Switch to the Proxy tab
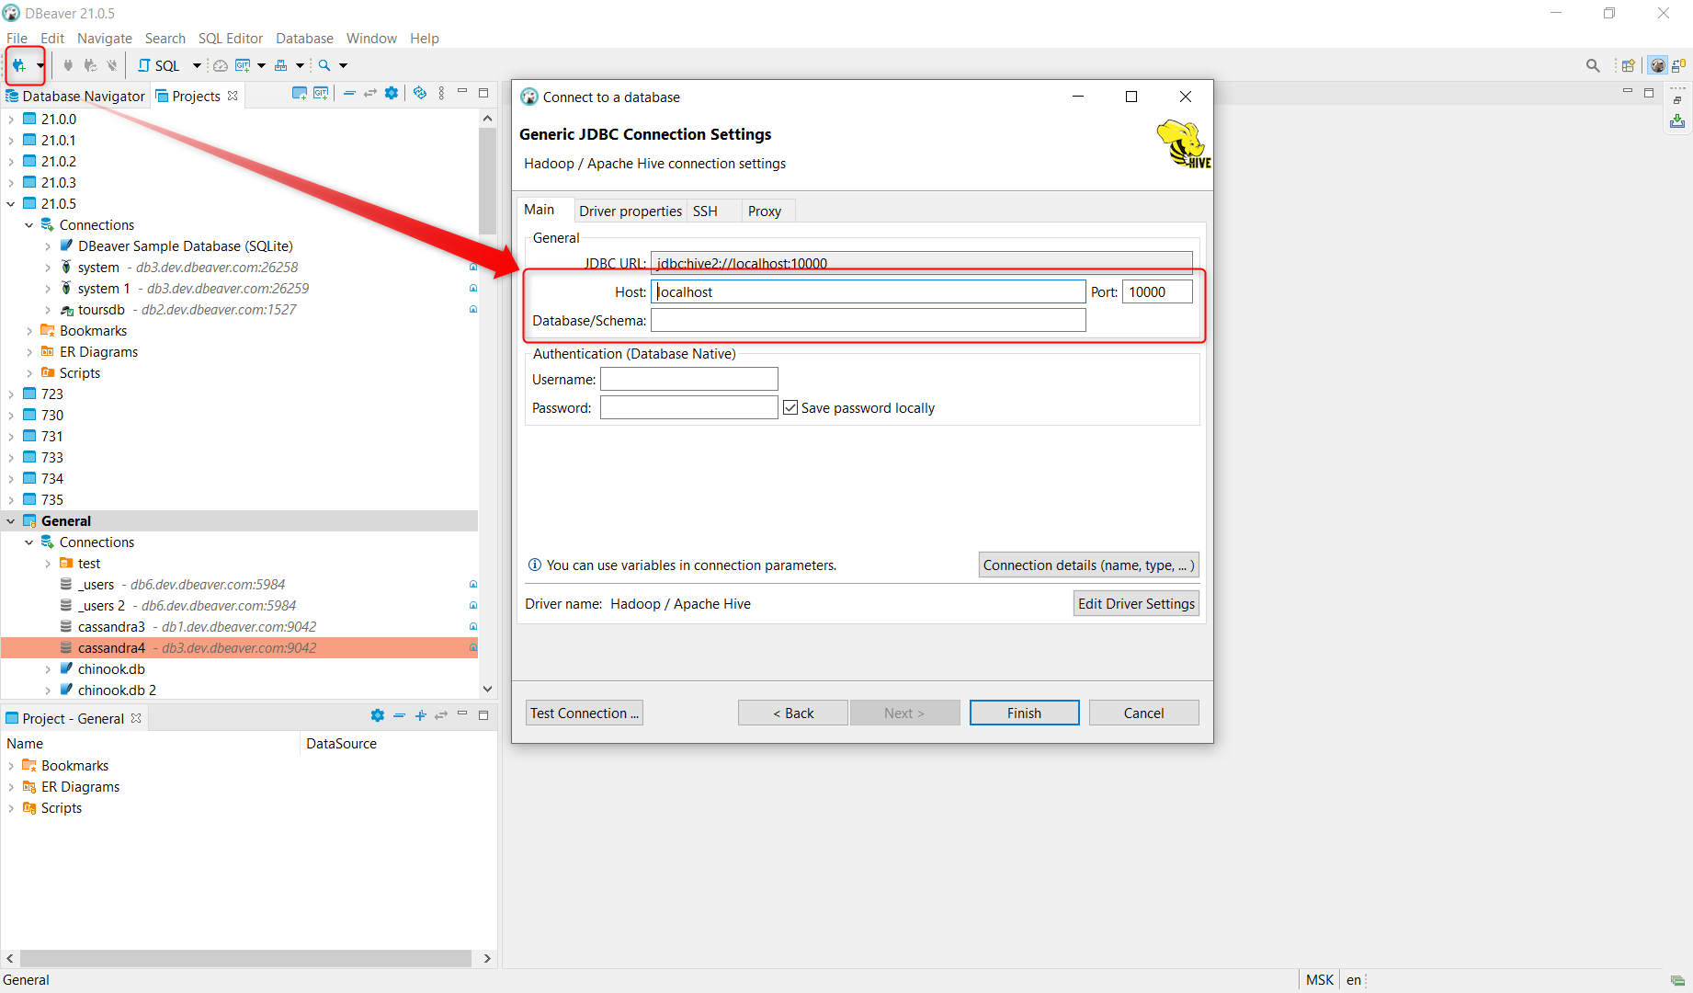The width and height of the screenshot is (1693, 993). [x=765, y=211]
